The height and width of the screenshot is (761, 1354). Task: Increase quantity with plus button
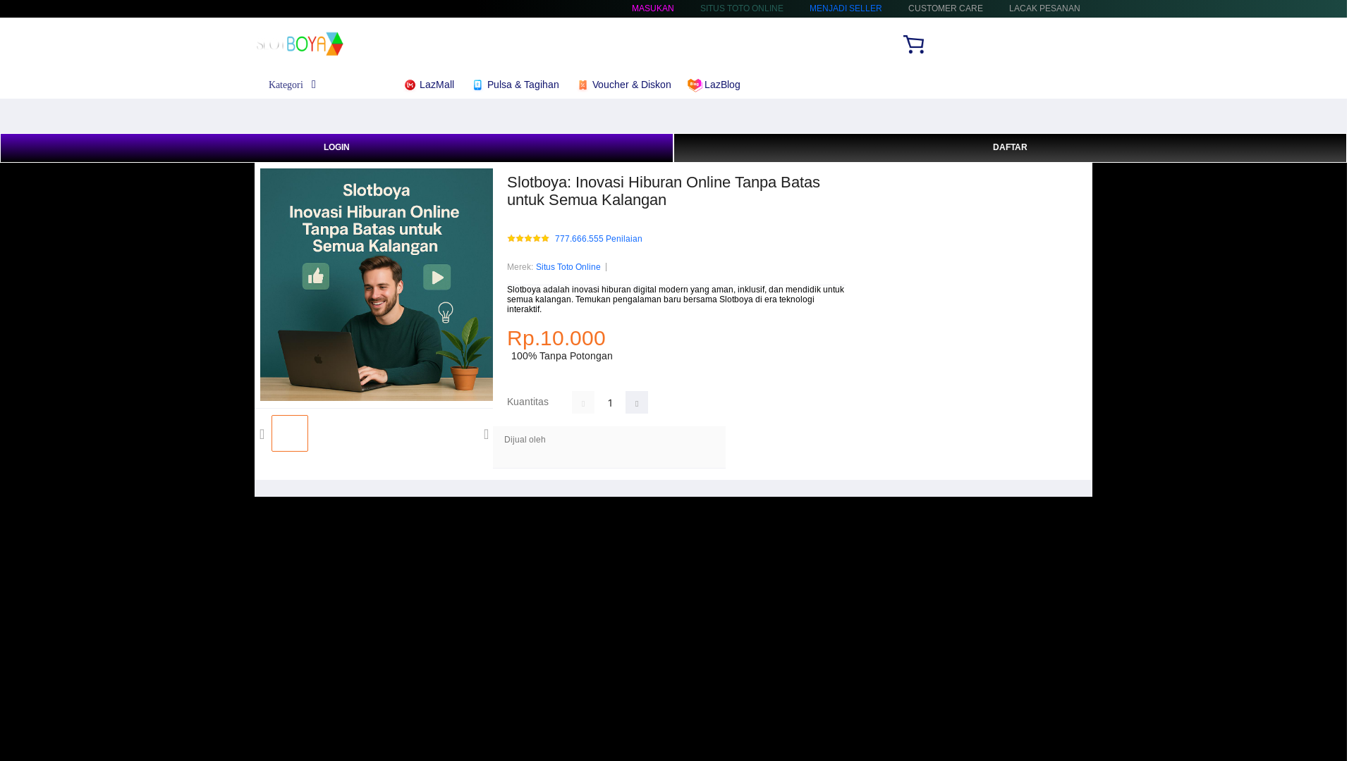(637, 402)
